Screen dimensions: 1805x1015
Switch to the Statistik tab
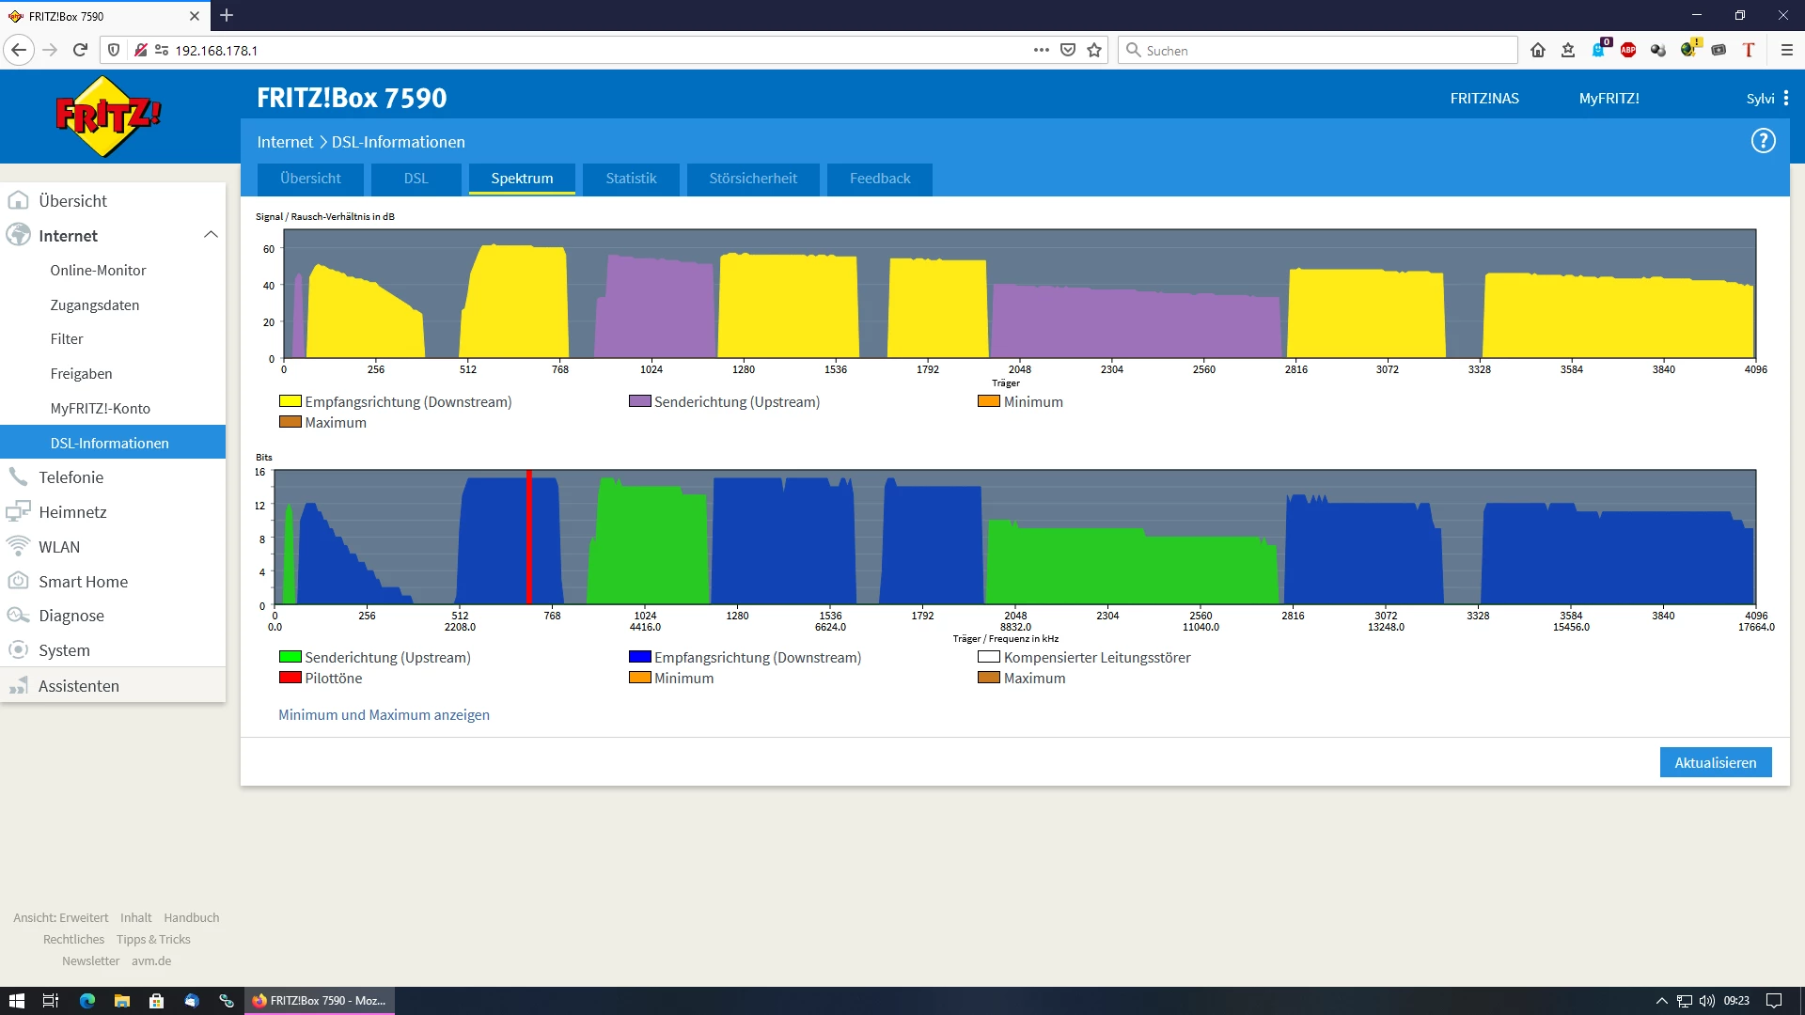tap(630, 179)
